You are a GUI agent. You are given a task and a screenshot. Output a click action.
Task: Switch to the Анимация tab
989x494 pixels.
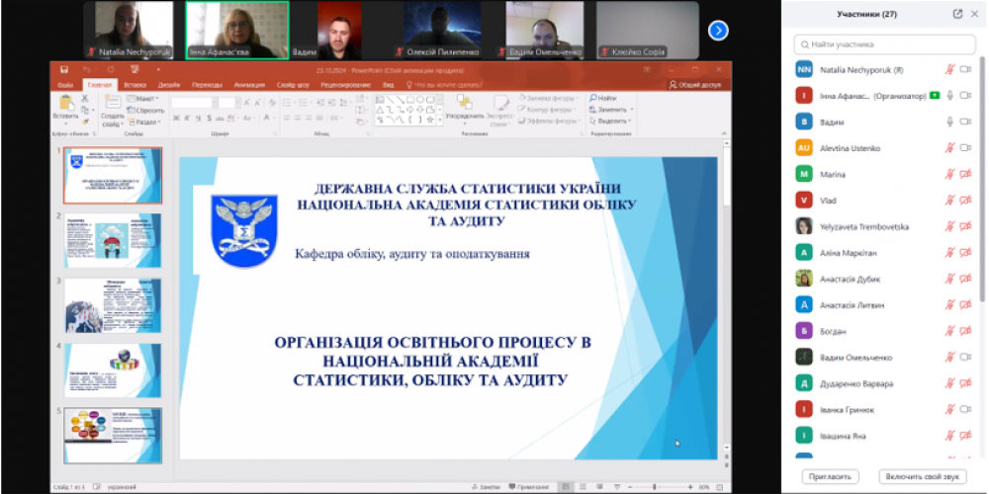coord(249,85)
